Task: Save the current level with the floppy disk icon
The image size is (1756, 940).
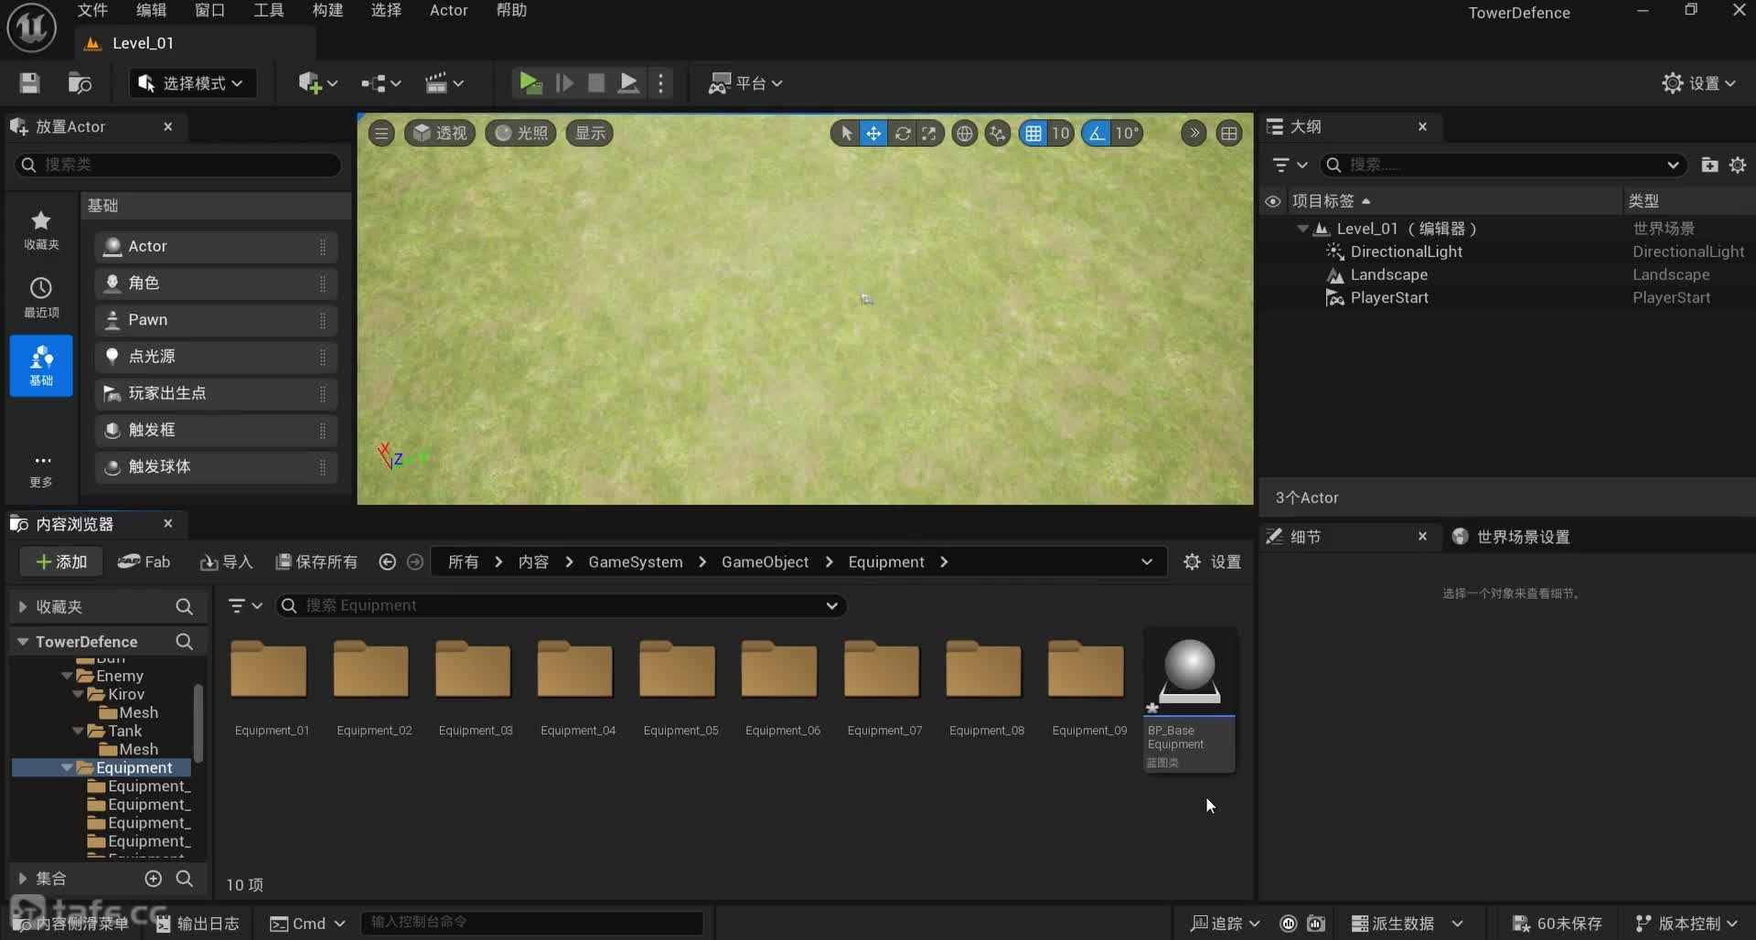Action: click(x=29, y=83)
